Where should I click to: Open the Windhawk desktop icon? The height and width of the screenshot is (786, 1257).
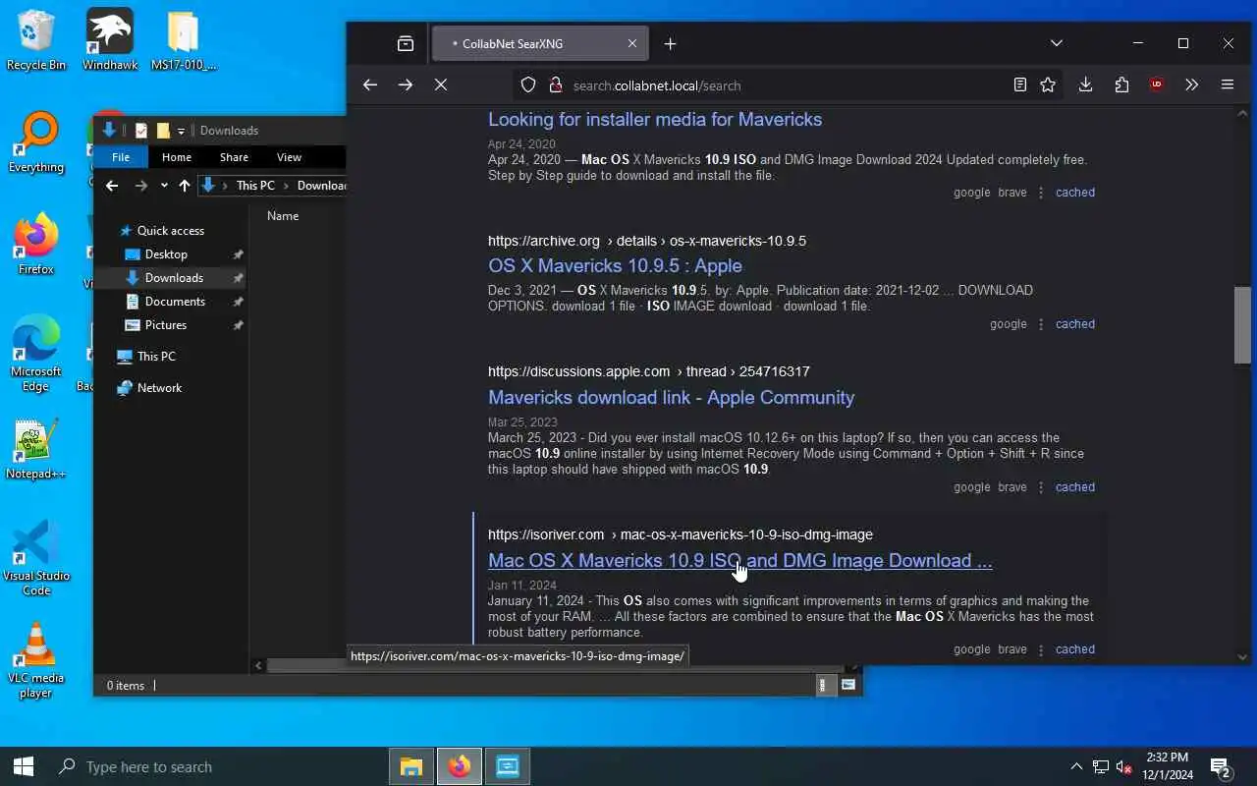109,40
